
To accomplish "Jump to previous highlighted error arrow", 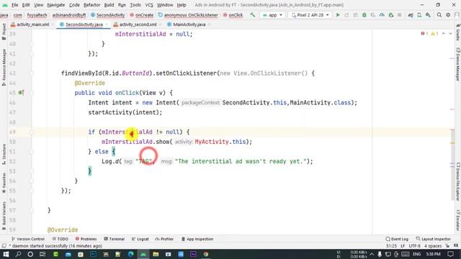I will tap(444, 34).
